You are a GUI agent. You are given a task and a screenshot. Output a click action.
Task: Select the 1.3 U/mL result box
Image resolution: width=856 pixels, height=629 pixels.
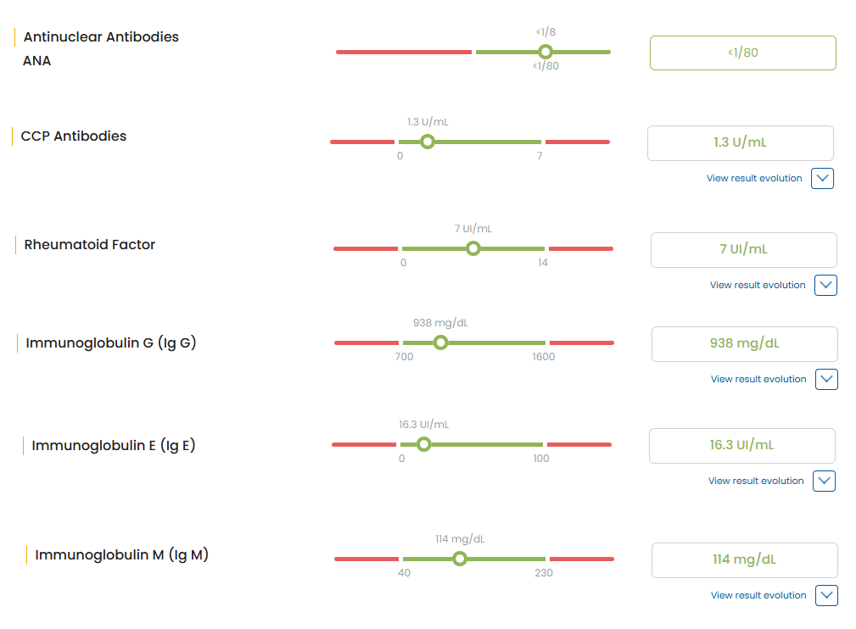pos(740,142)
